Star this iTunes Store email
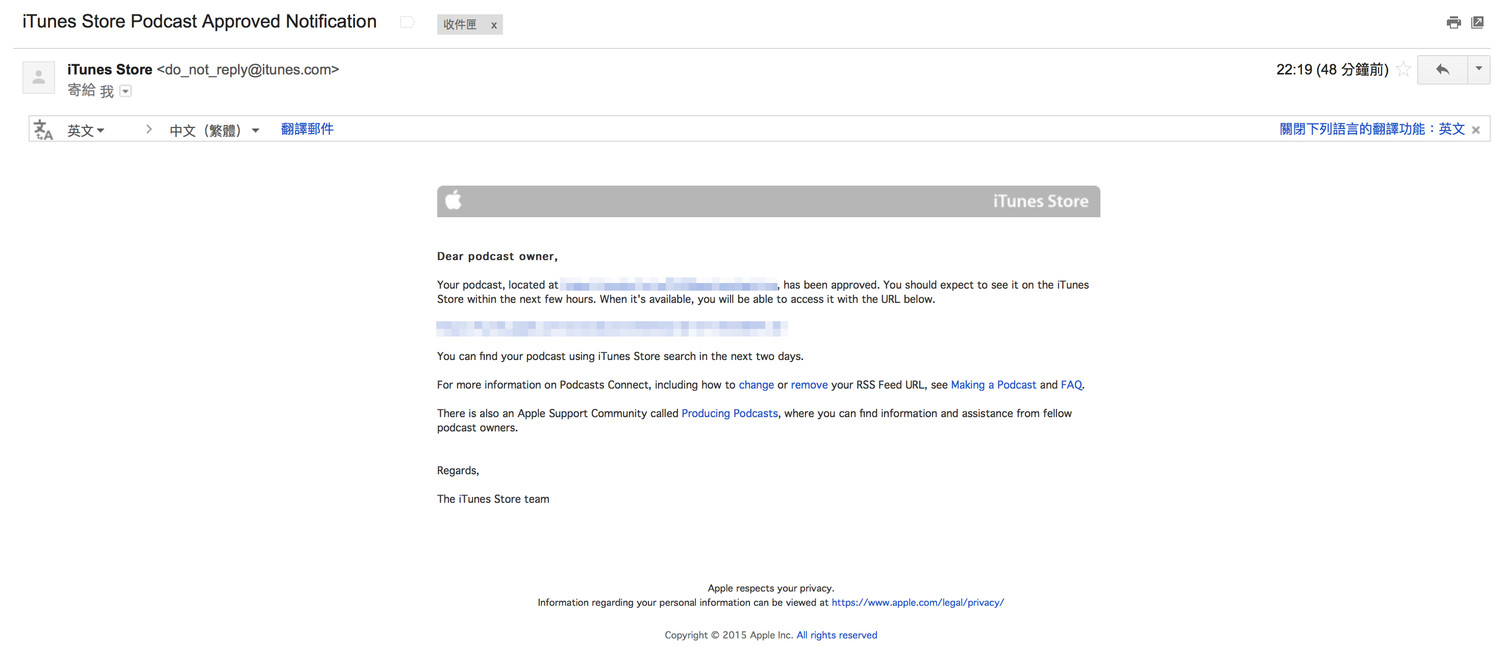 (1403, 69)
